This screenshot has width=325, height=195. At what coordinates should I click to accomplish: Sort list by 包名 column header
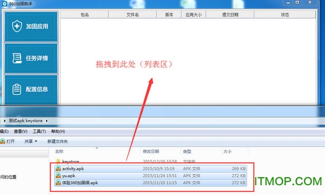pyautogui.click(x=84, y=15)
